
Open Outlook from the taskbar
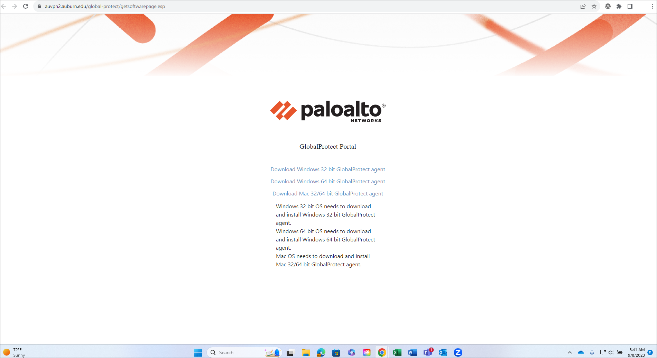coord(442,352)
